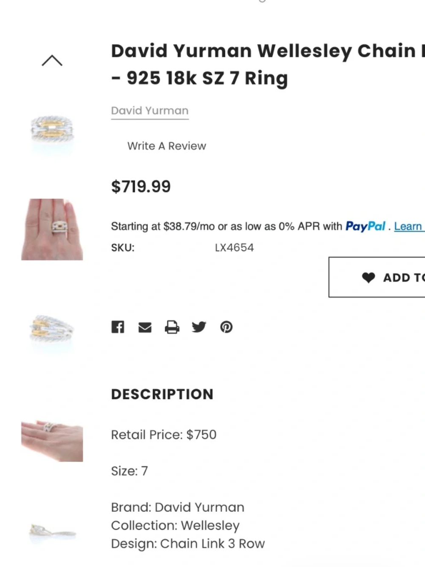Screen dimensions: 425x567
Task: Print the product page
Action: click(x=172, y=327)
